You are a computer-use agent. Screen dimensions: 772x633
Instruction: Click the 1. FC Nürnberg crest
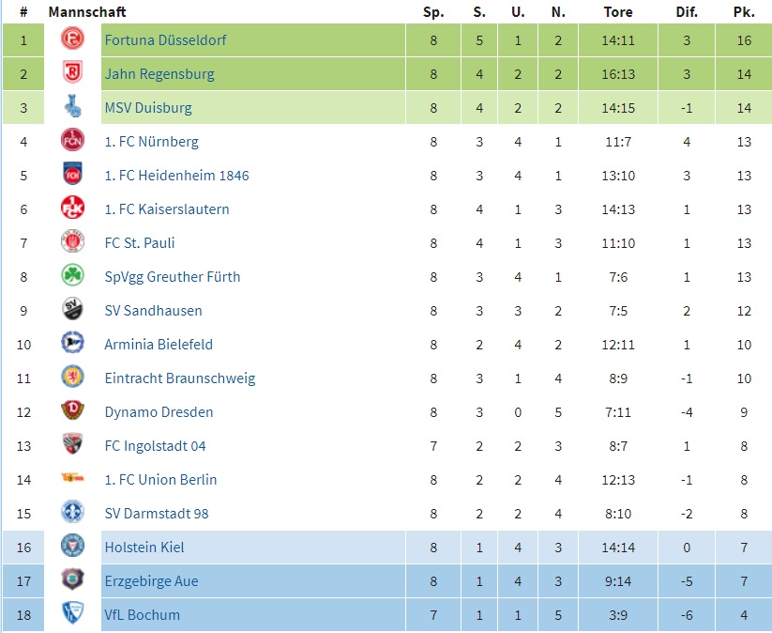click(x=72, y=141)
